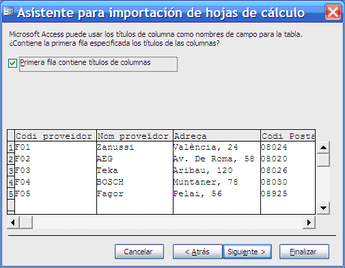
Task: Click row selector number 2
Action: pos(11,159)
